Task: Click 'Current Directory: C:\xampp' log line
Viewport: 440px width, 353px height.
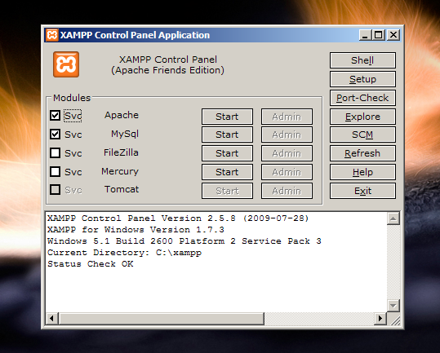Action: [x=125, y=253]
